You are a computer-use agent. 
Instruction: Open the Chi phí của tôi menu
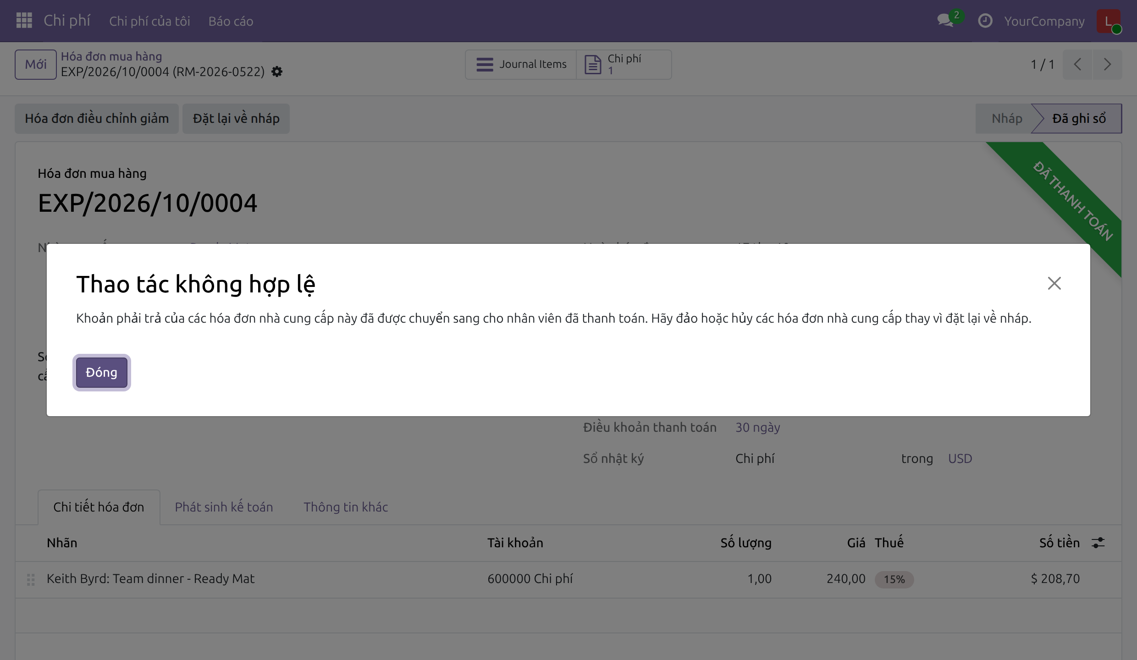[x=149, y=21]
